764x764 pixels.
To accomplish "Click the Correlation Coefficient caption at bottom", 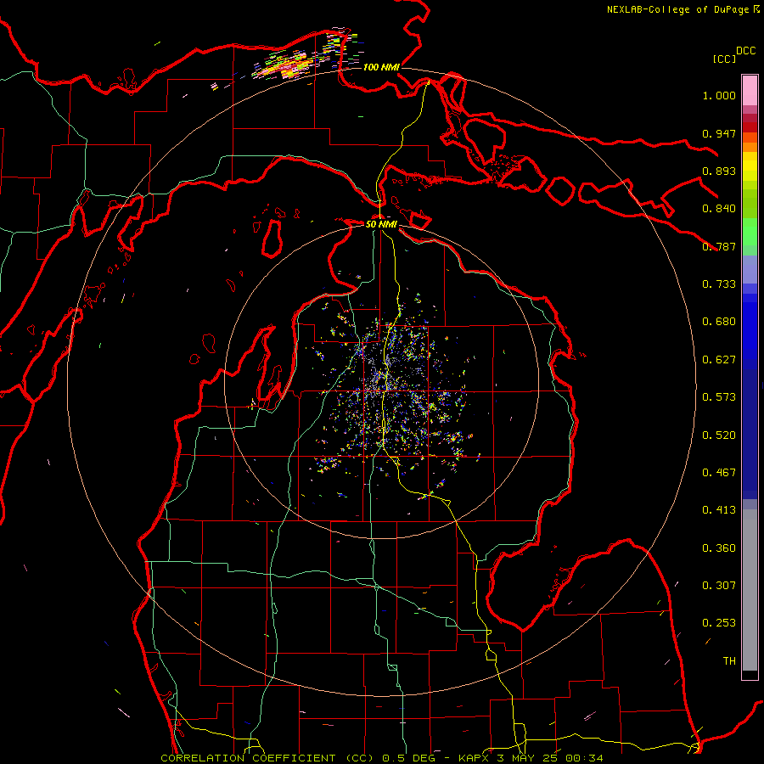I will [x=381, y=758].
